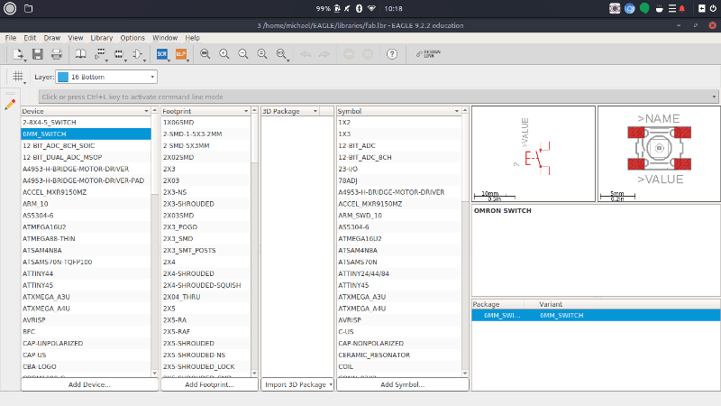Click the zoom in magnifier icon
Viewport: 721px width, 406px height.
tap(224, 54)
